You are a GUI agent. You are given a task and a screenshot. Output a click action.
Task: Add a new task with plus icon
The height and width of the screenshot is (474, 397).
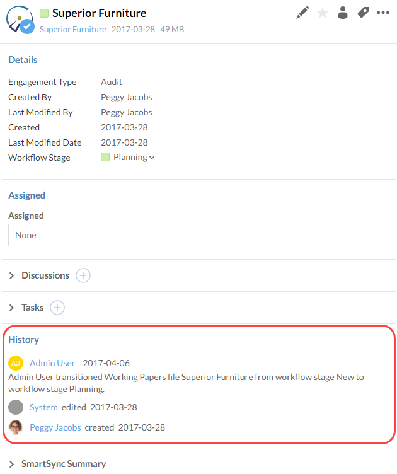coord(57,308)
